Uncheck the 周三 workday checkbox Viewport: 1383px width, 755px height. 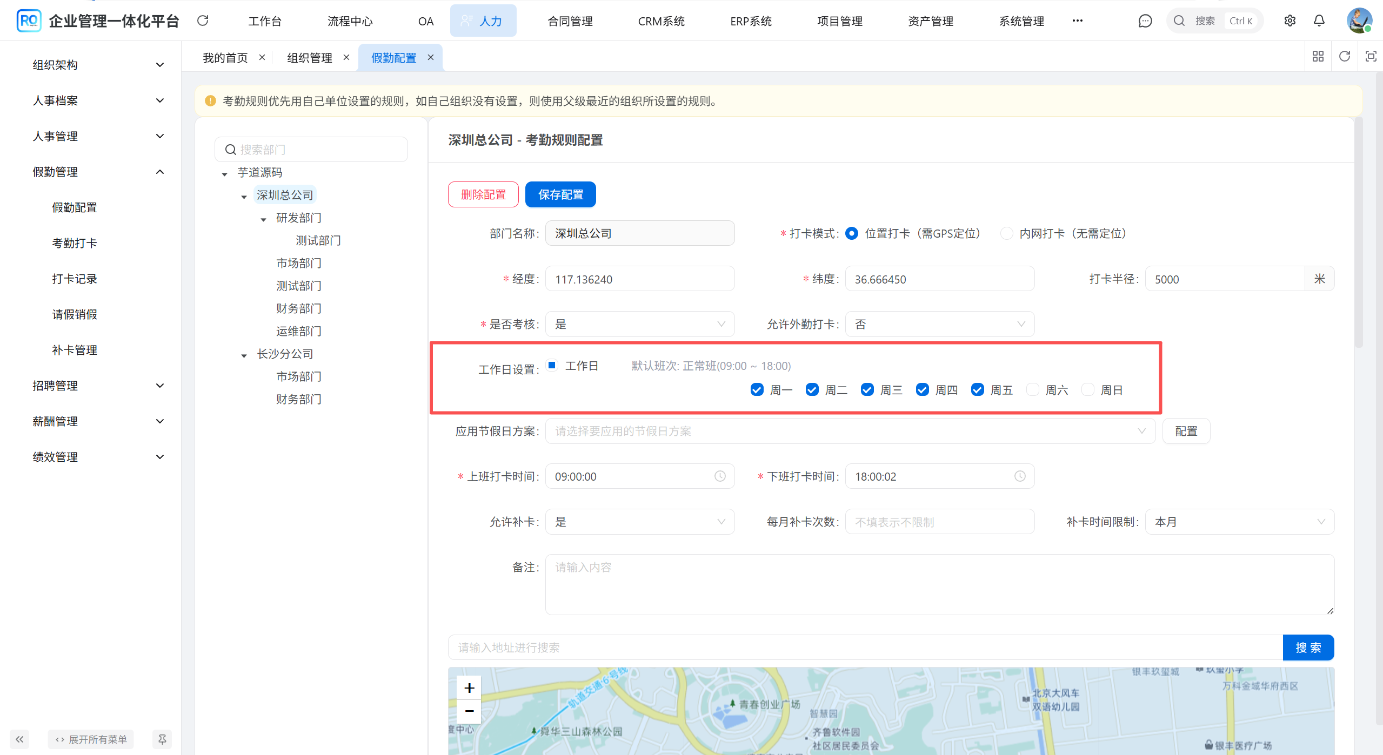click(x=867, y=389)
